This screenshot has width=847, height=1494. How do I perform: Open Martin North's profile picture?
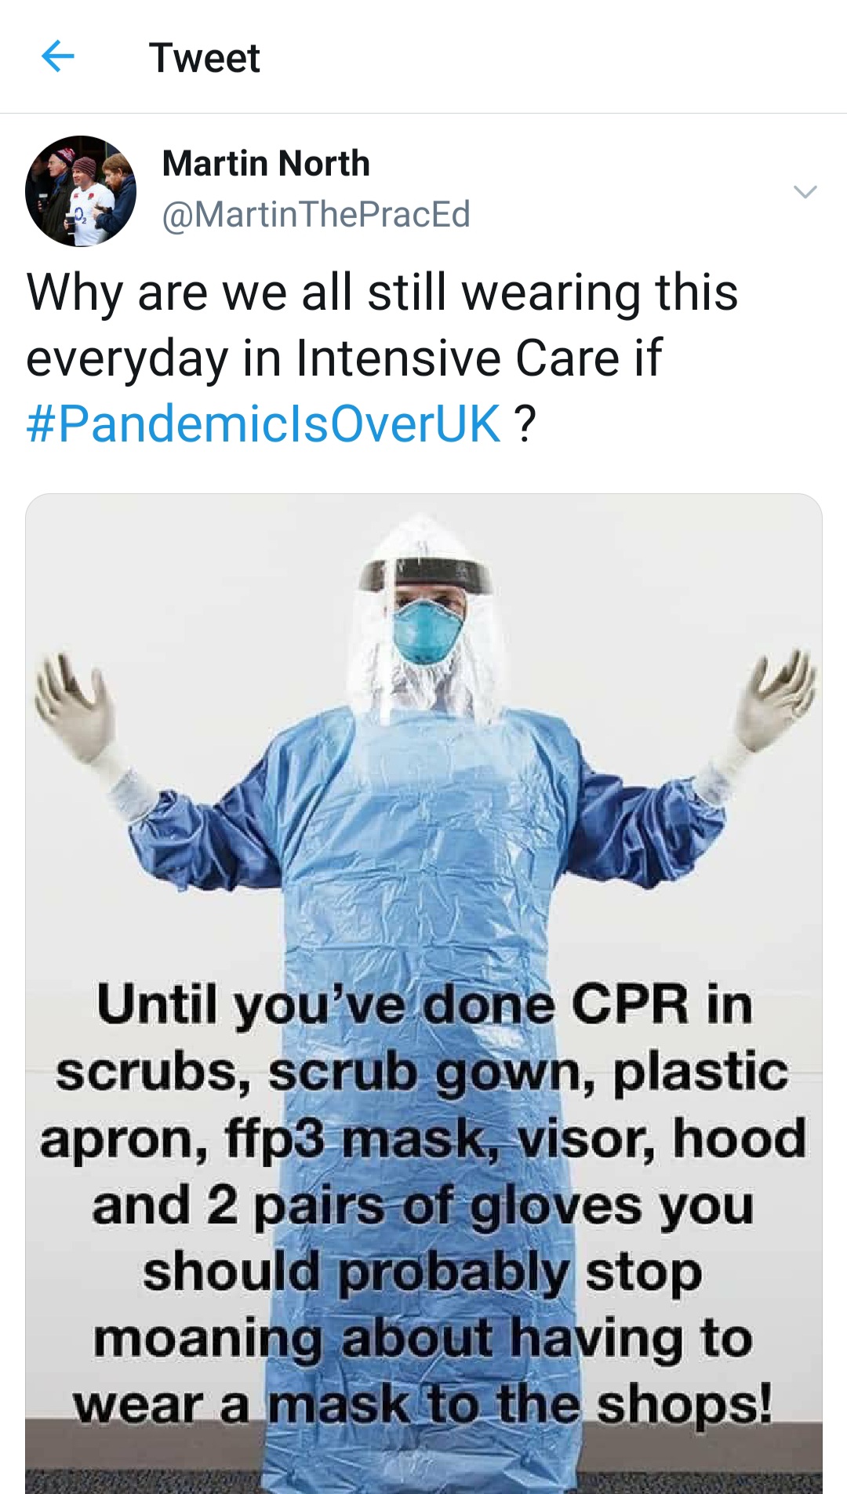point(81,191)
